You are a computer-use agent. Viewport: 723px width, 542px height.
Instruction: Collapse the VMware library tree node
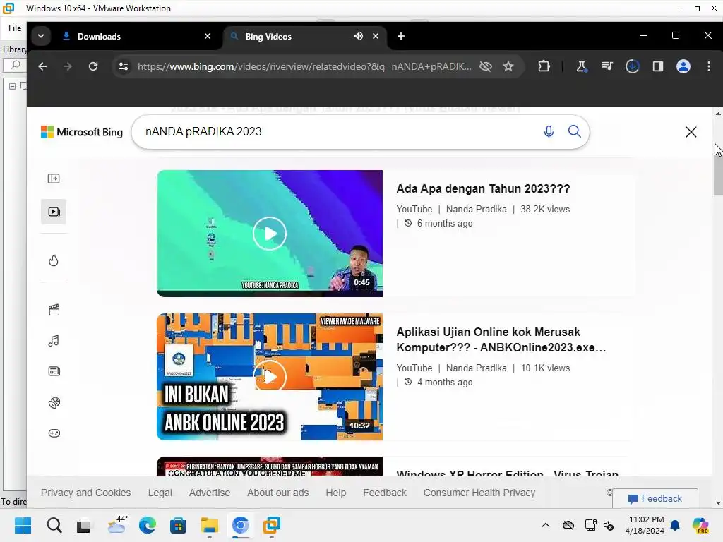pyautogui.click(x=13, y=86)
